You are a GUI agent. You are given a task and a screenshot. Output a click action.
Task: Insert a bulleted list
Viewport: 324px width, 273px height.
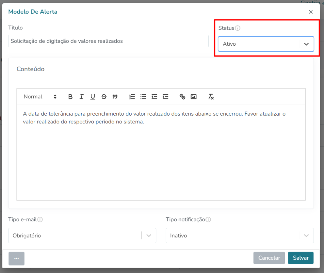[x=143, y=97]
